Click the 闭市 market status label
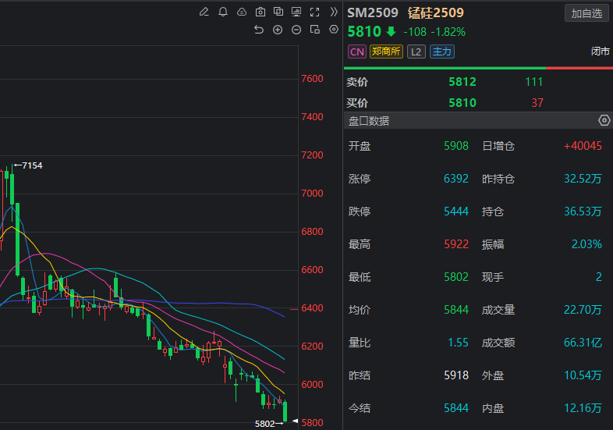Screen dimensions: 613x430 click(600, 52)
